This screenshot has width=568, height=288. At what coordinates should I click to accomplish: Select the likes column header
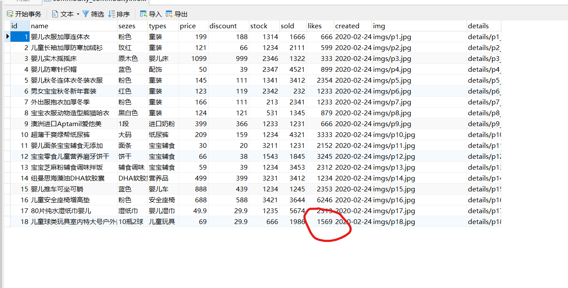pyautogui.click(x=320, y=26)
